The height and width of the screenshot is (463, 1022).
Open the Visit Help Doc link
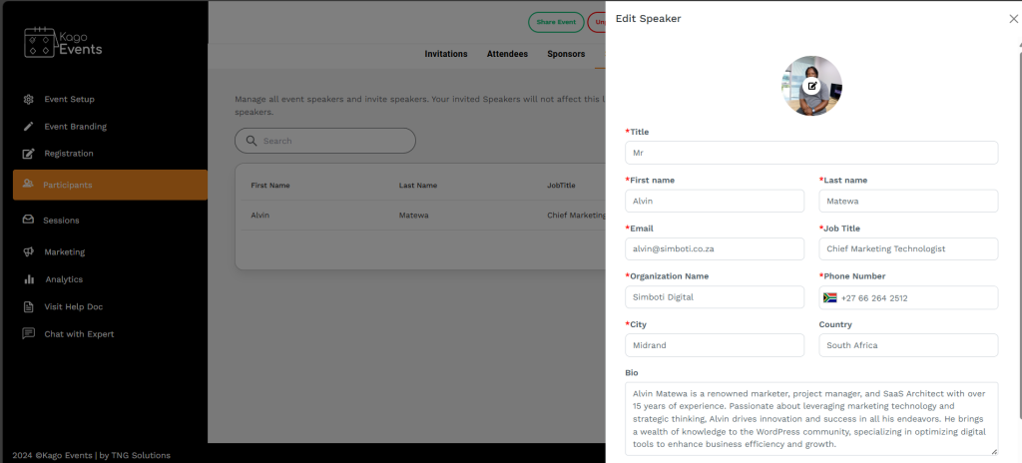73,307
